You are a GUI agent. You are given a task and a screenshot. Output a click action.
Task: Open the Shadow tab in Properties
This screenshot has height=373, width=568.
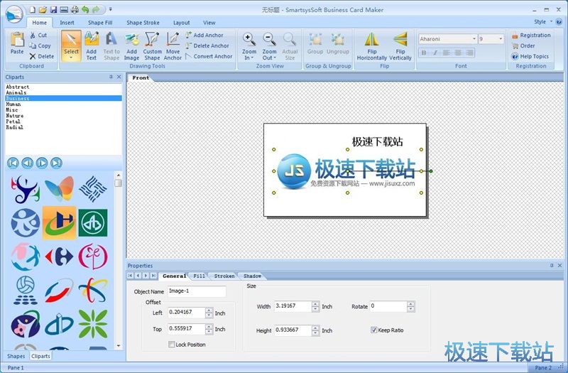pyautogui.click(x=252, y=276)
